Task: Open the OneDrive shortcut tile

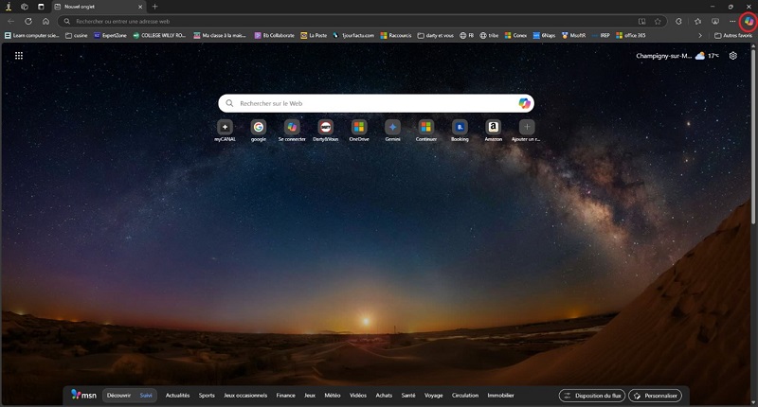Action: pyautogui.click(x=358, y=127)
